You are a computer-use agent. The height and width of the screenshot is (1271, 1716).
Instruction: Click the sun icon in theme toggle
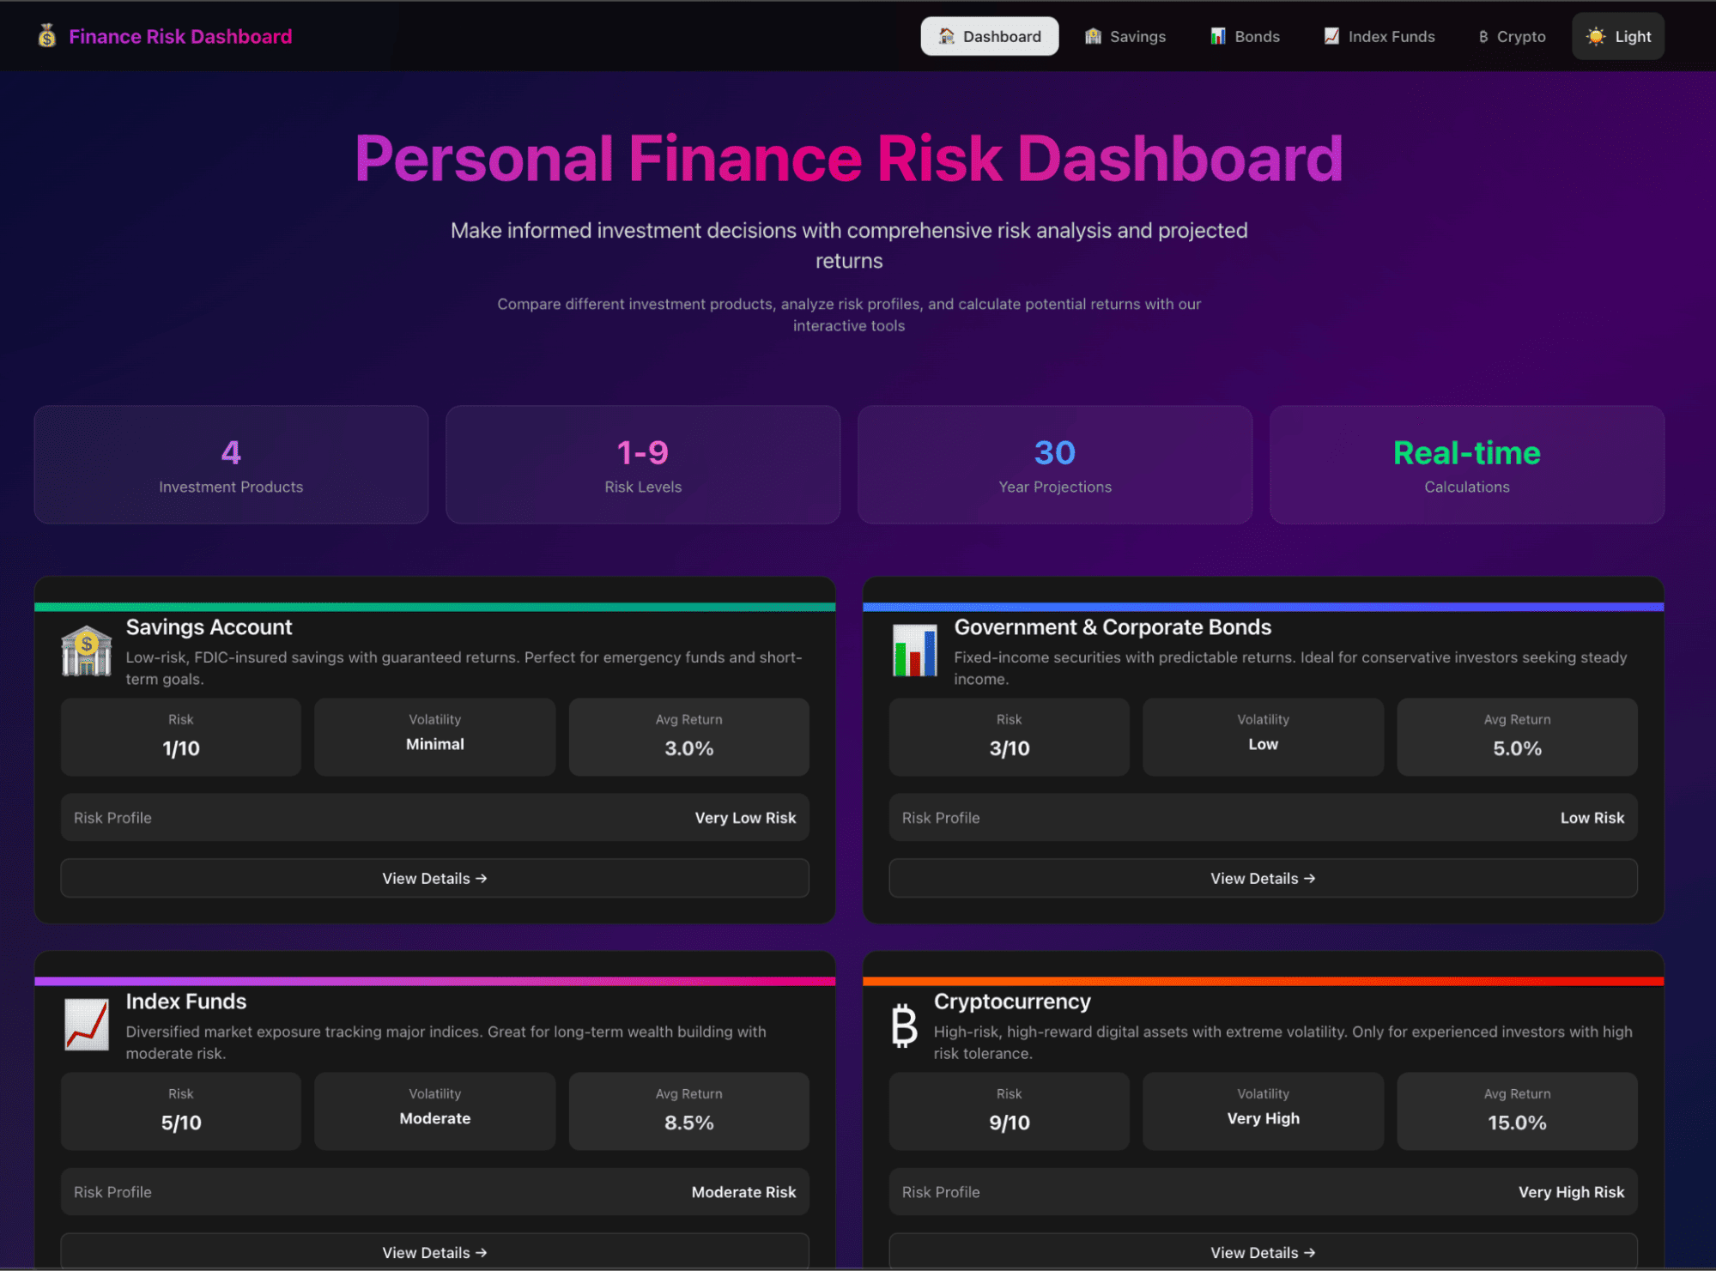point(1595,36)
